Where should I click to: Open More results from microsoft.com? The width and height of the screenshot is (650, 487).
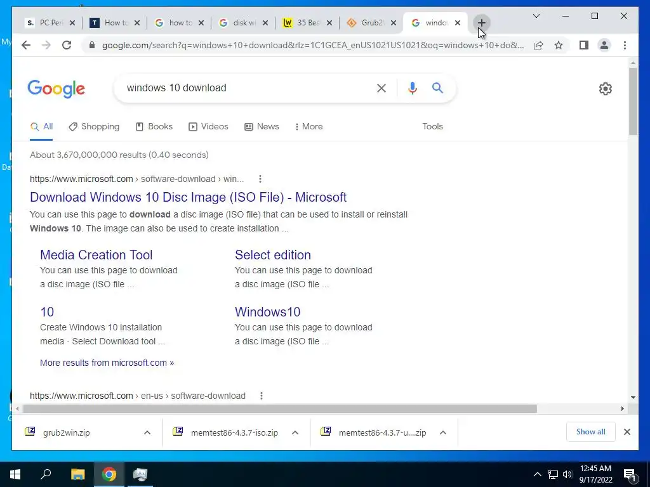[x=107, y=363]
